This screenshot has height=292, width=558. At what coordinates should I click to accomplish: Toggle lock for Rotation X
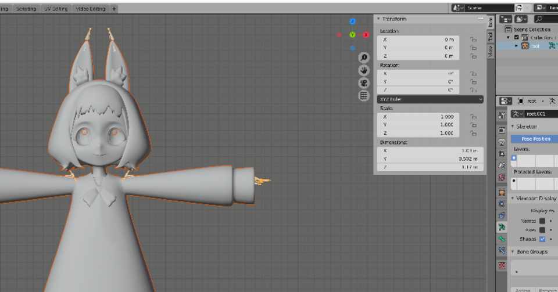(473, 74)
